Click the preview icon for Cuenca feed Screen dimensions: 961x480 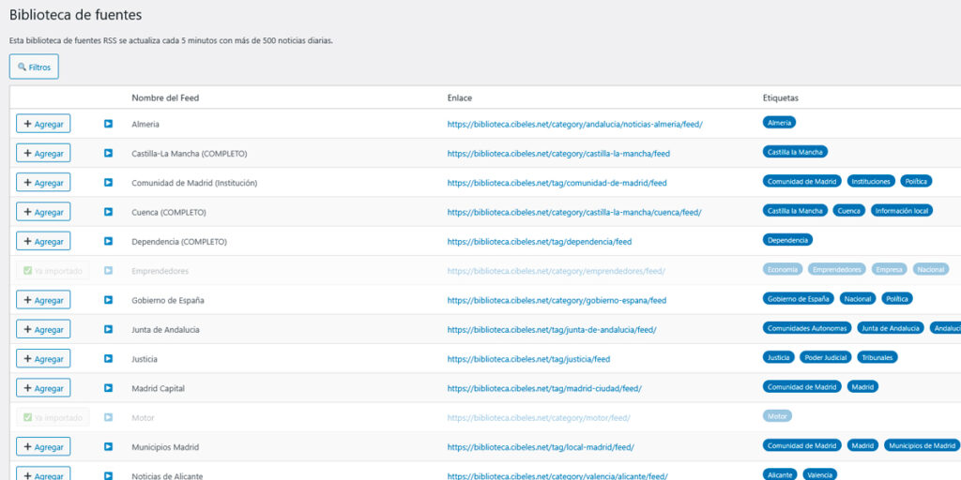tap(108, 212)
